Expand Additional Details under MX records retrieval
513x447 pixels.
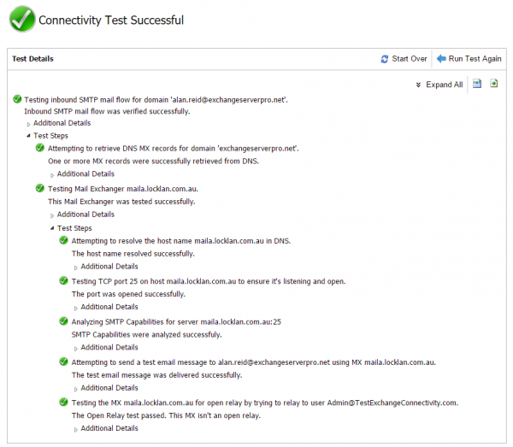[x=85, y=174]
